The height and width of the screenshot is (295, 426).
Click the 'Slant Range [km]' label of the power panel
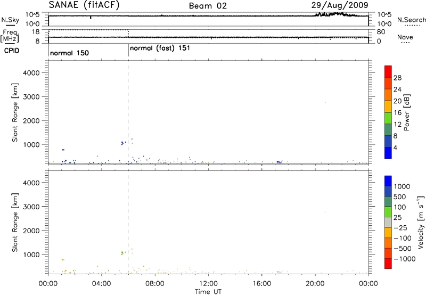(x=15, y=112)
